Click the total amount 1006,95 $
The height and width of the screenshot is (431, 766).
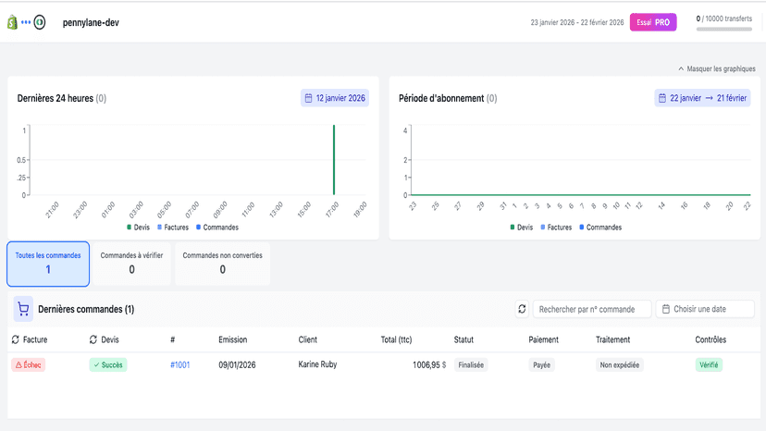(x=429, y=365)
